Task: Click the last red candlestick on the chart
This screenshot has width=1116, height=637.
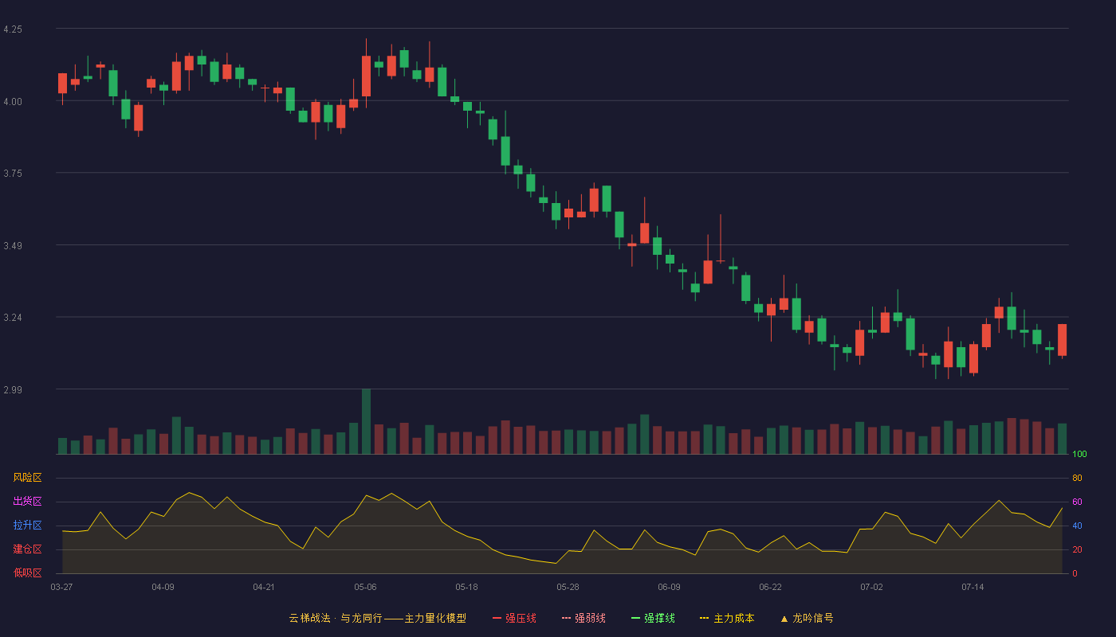Action: [1062, 340]
